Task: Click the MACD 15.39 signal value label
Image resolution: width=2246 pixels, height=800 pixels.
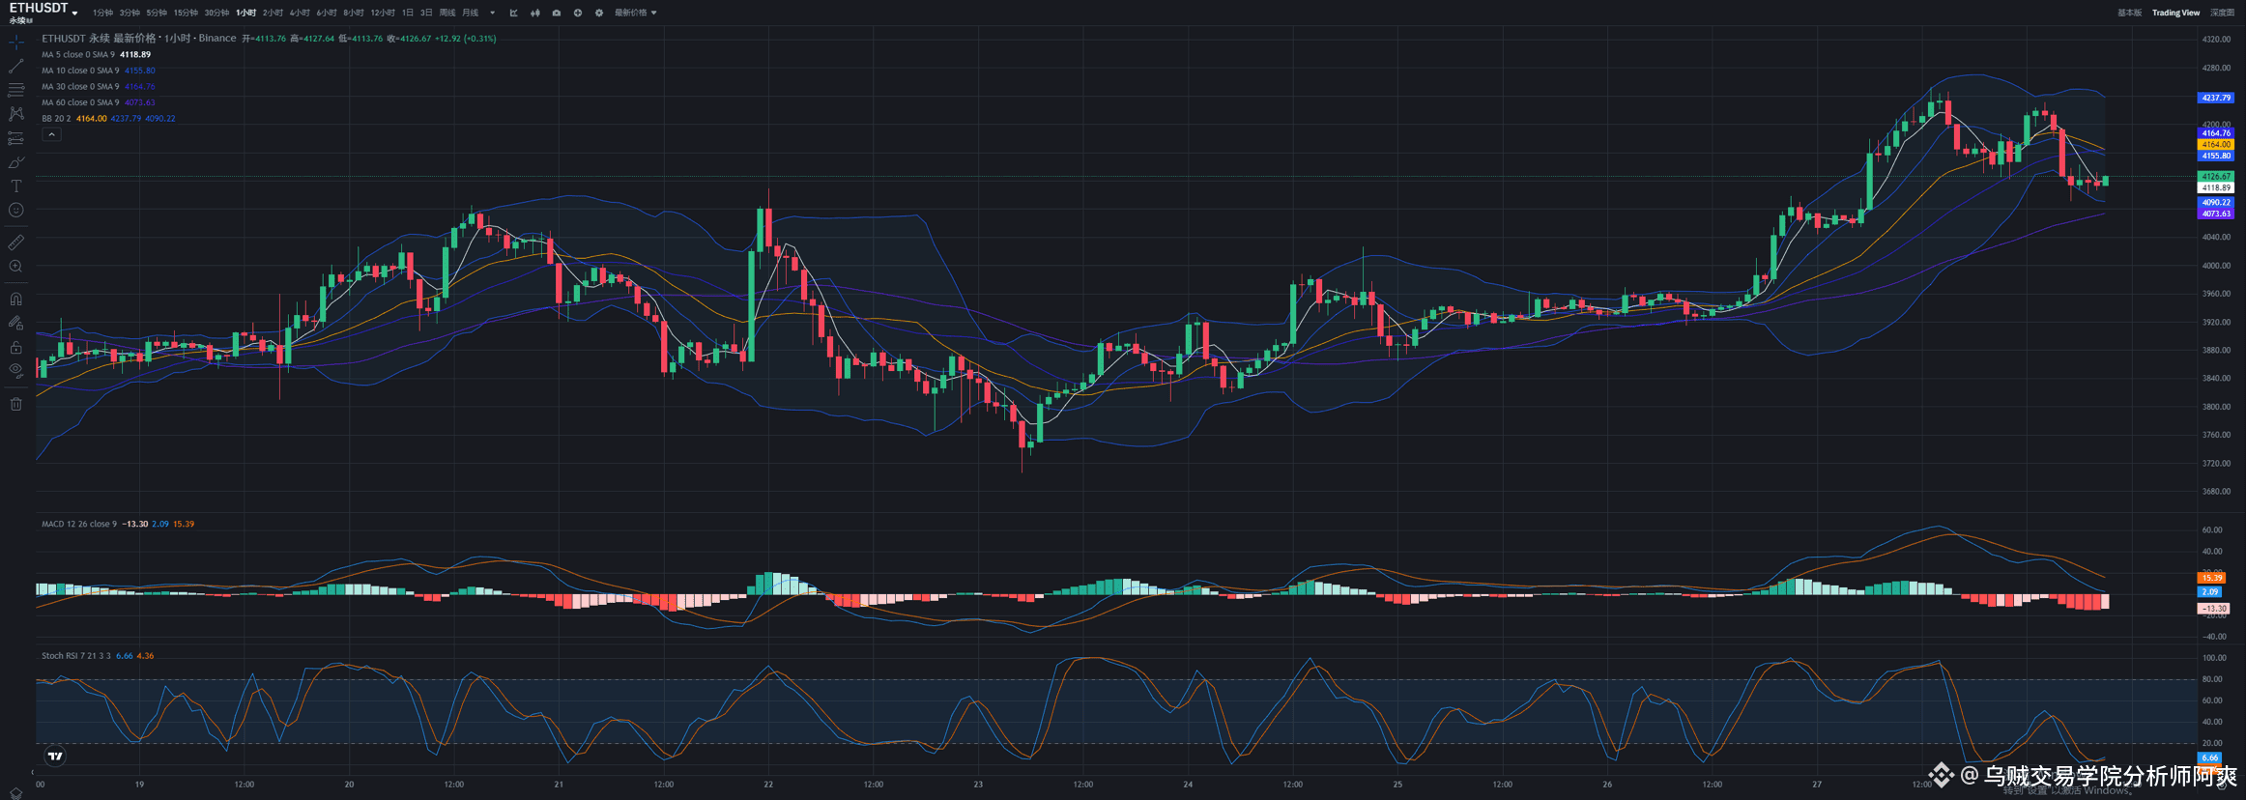Action: [x=2211, y=578]
